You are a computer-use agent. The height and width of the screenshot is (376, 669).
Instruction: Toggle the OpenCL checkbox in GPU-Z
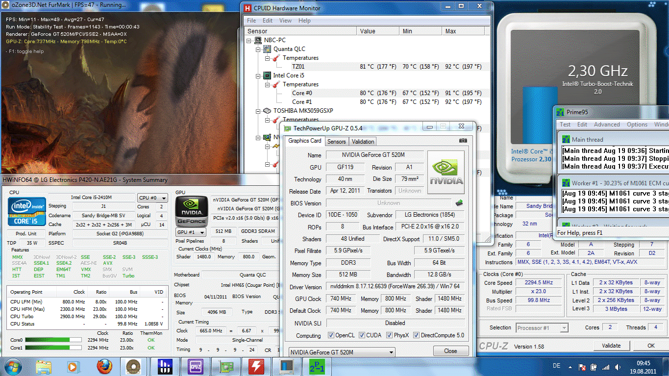coord(331,335)
